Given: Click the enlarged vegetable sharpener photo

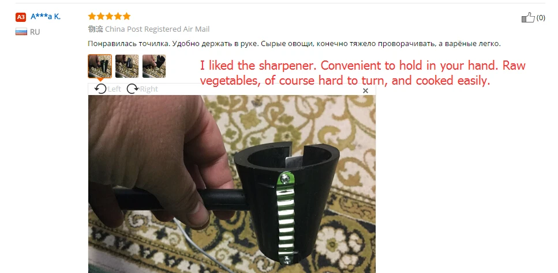Looking at the screenshot, I should [231, 184].
